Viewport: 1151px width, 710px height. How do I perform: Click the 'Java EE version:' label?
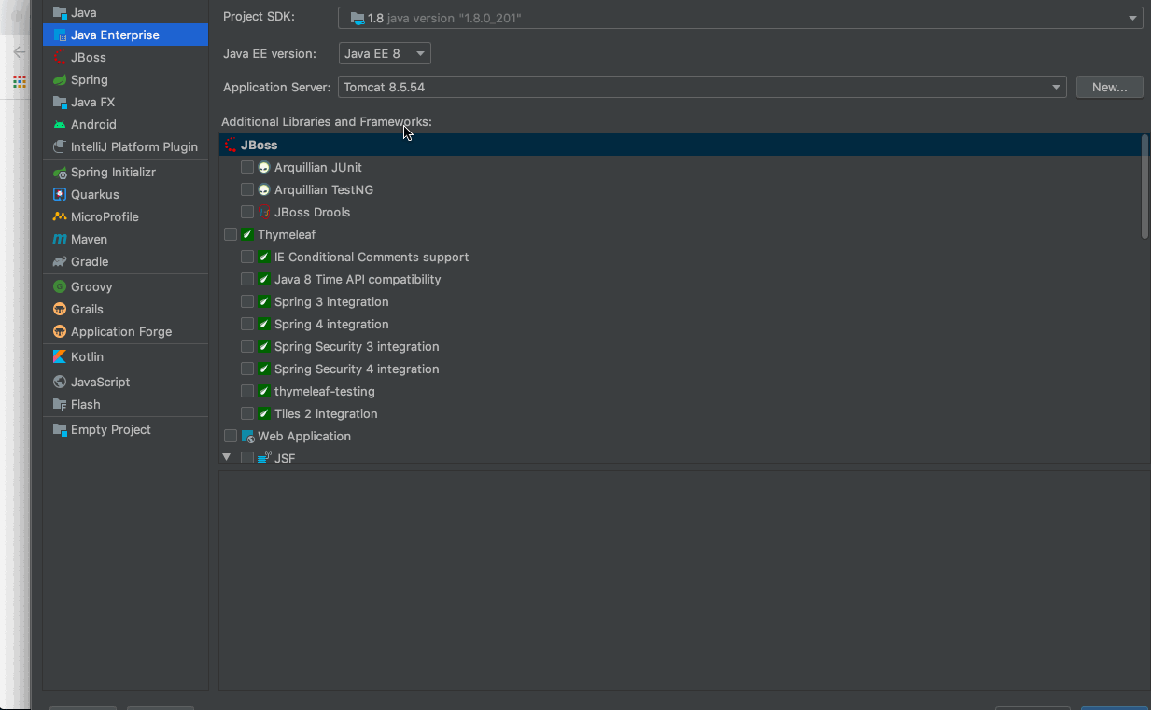[270, 54]
